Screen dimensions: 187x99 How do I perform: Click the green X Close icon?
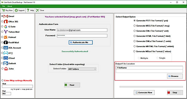(38, 10)
